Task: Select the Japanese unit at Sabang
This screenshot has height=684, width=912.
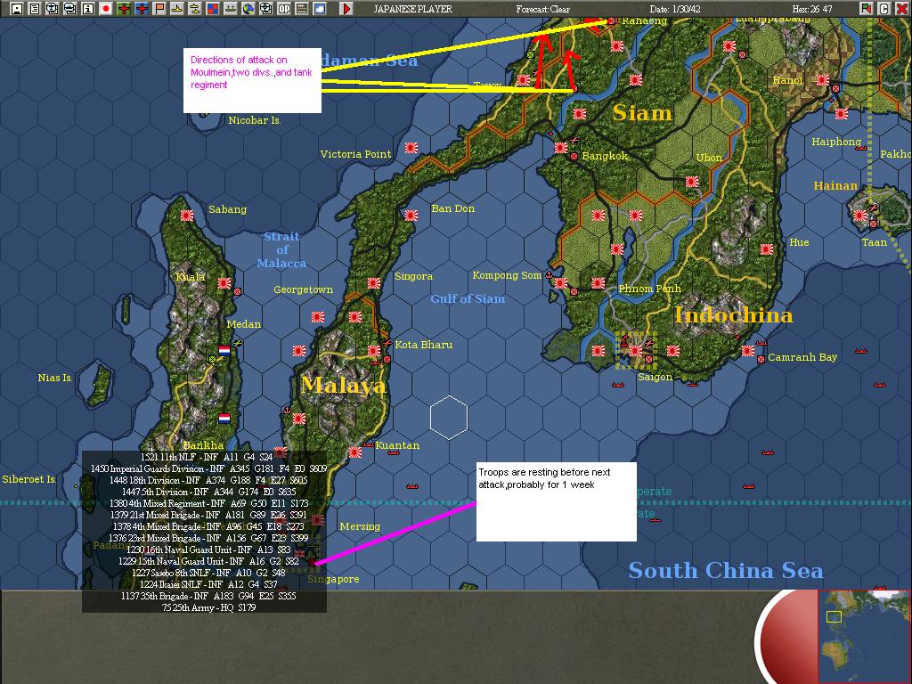Action: pos(187,216)
